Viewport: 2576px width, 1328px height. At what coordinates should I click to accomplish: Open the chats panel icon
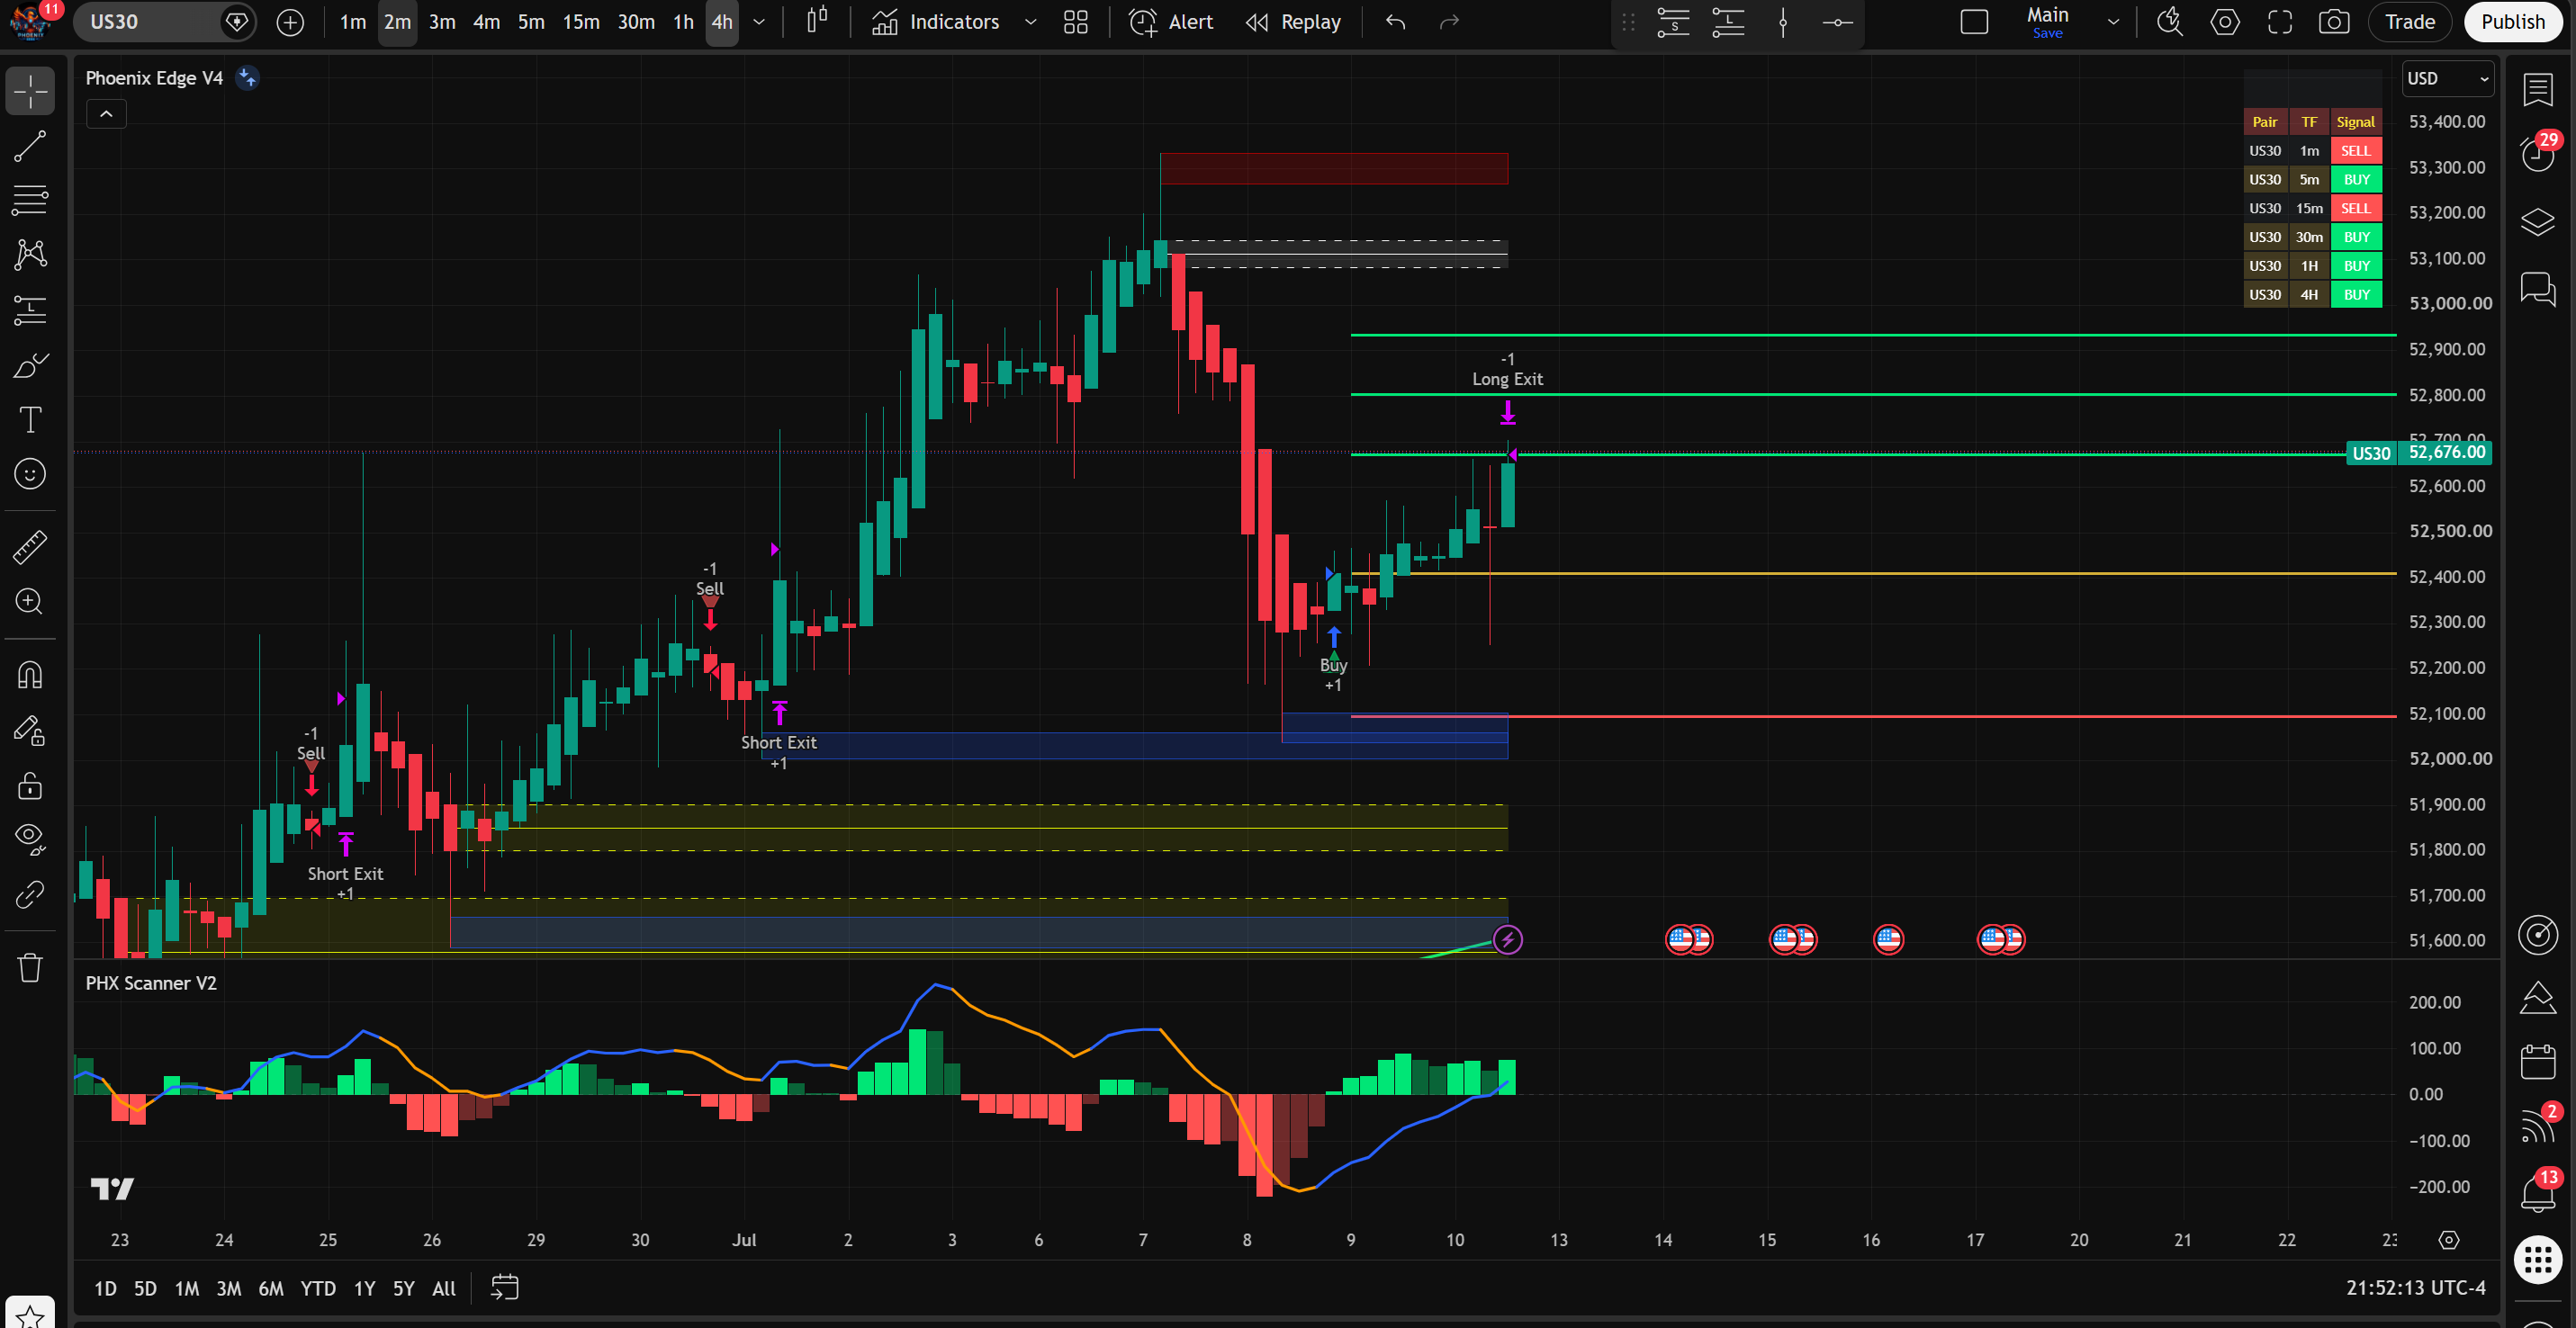tap(2538, 290)
